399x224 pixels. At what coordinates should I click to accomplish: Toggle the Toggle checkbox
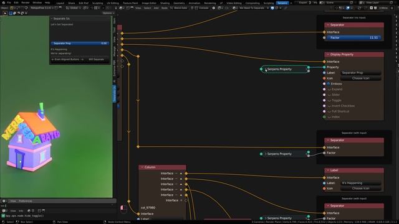pyautogui.click(x=329, y=100)
